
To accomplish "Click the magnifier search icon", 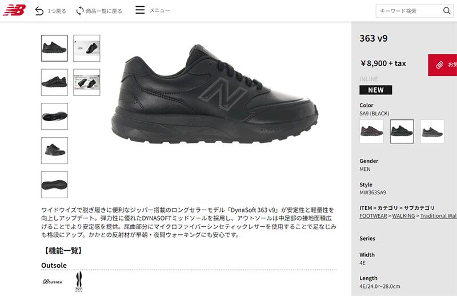I will [447, 11].
